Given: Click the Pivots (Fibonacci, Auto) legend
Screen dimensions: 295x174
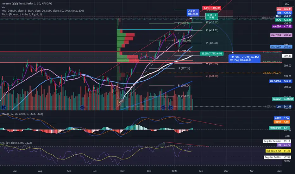Looking at the screenshot, I should click(x=22, y=14).
